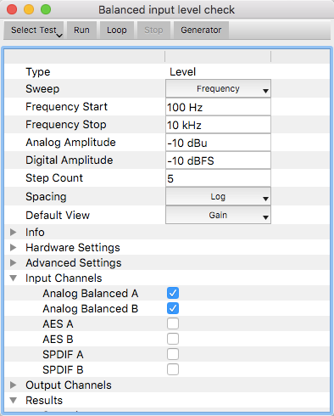
Task: Toggle Analog Balanced B checkbox
Action: tap(173, 308)
